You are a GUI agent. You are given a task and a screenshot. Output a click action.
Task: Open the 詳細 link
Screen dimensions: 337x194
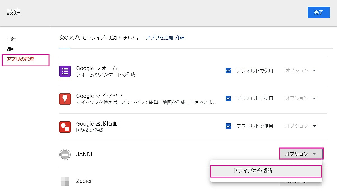(x=180, y=38)
